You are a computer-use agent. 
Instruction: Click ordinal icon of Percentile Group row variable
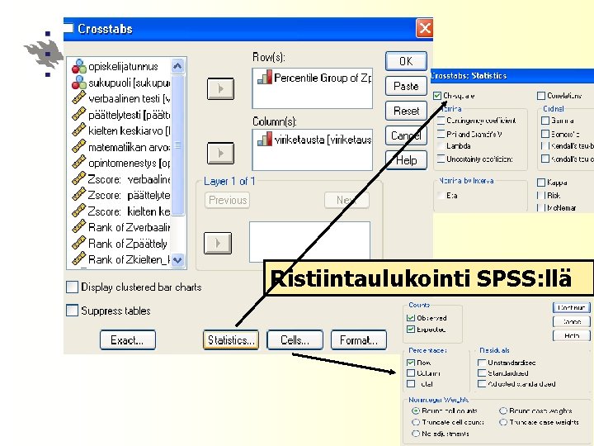pyautogui.click(x=265, y=77)
